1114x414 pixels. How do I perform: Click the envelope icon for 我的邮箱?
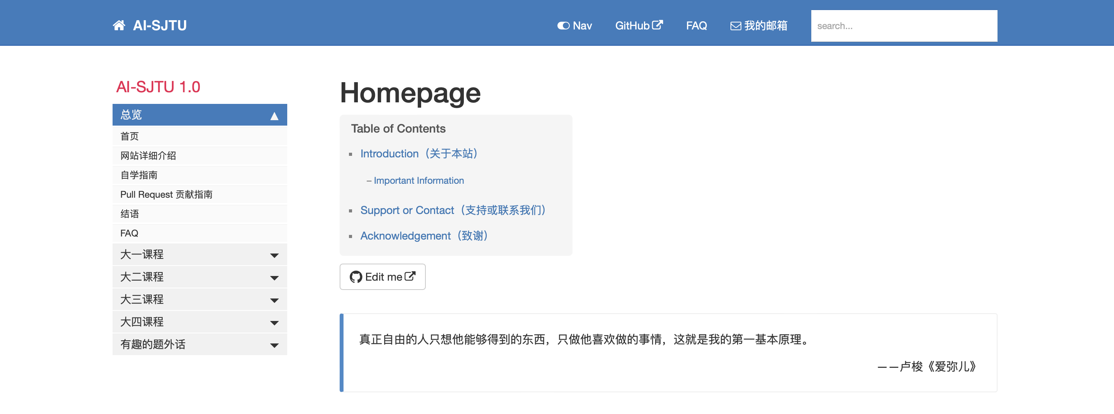[735, 26]
